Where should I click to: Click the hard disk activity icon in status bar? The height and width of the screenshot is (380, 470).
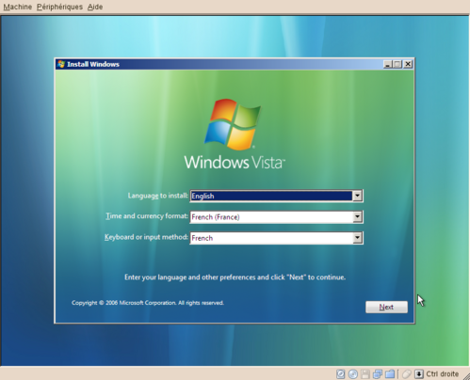341,373
